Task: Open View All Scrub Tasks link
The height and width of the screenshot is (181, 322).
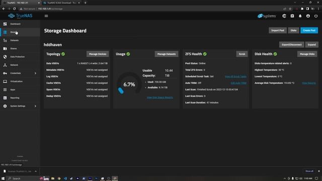Action: (235, 76)
